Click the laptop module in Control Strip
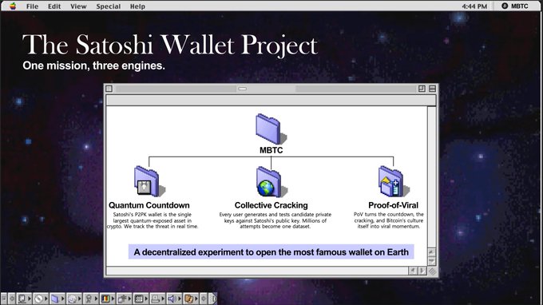The width and height of the screenshot is (543, 305). point(155,299)
